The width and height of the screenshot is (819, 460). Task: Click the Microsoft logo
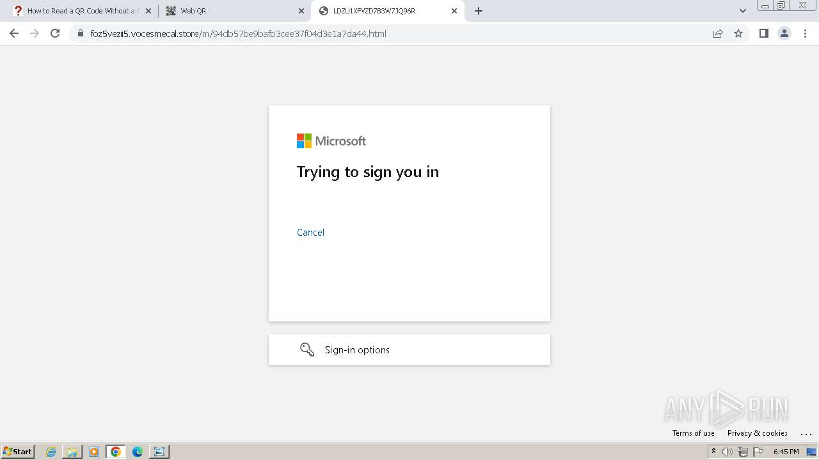pos(331,141)
